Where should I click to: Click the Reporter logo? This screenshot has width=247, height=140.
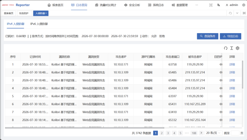pos(16,5)
